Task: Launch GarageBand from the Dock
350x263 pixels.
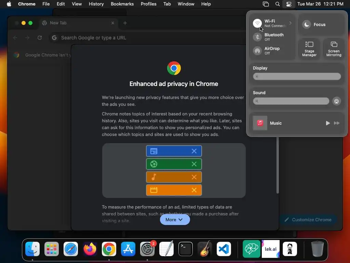Action: 205,249
